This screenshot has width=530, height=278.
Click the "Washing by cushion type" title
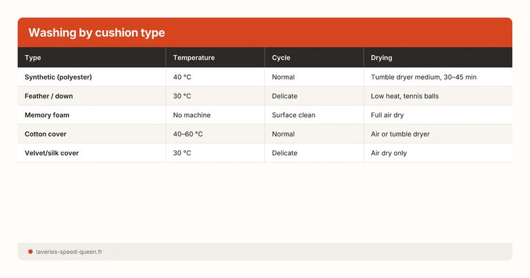(x=97, y=33)
